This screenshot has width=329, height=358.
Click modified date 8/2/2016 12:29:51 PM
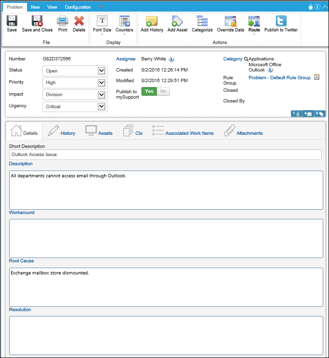(x=164, y=80)
